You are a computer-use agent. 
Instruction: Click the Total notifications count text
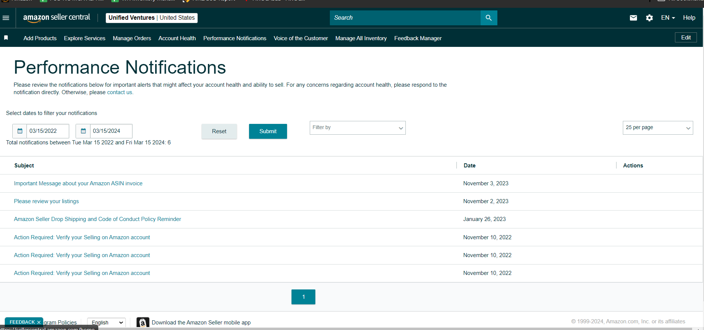(88, 142)
